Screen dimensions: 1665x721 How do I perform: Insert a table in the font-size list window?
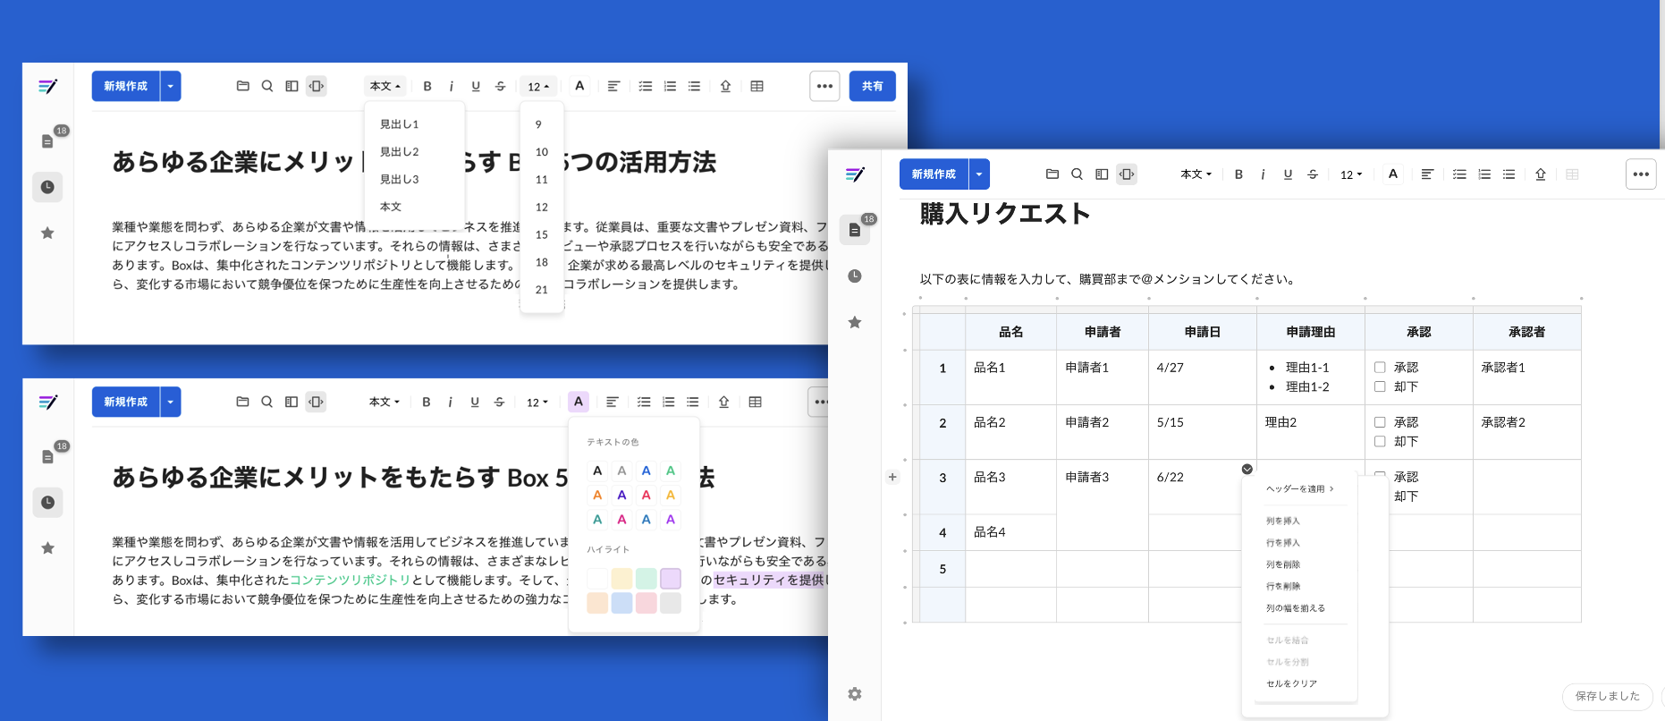click(757, 86)
